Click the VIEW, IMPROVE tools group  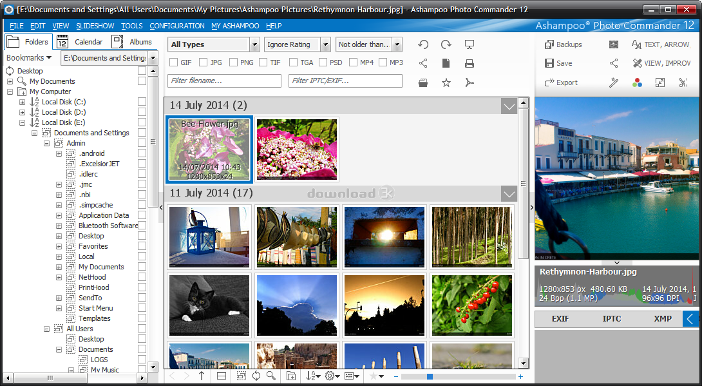(661, 63)
